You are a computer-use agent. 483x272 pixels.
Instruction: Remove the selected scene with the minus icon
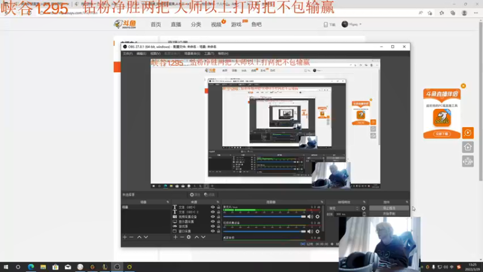pos(132,237)
